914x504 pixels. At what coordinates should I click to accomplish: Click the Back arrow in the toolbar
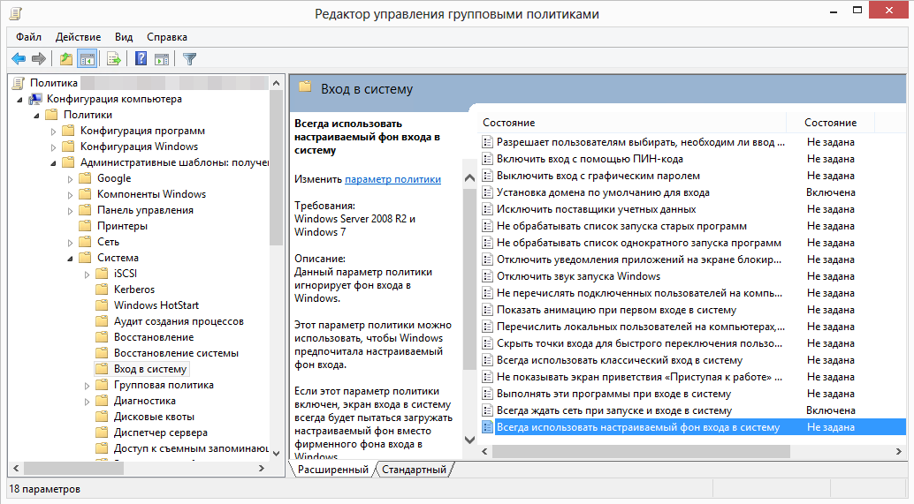coord(18,59)
